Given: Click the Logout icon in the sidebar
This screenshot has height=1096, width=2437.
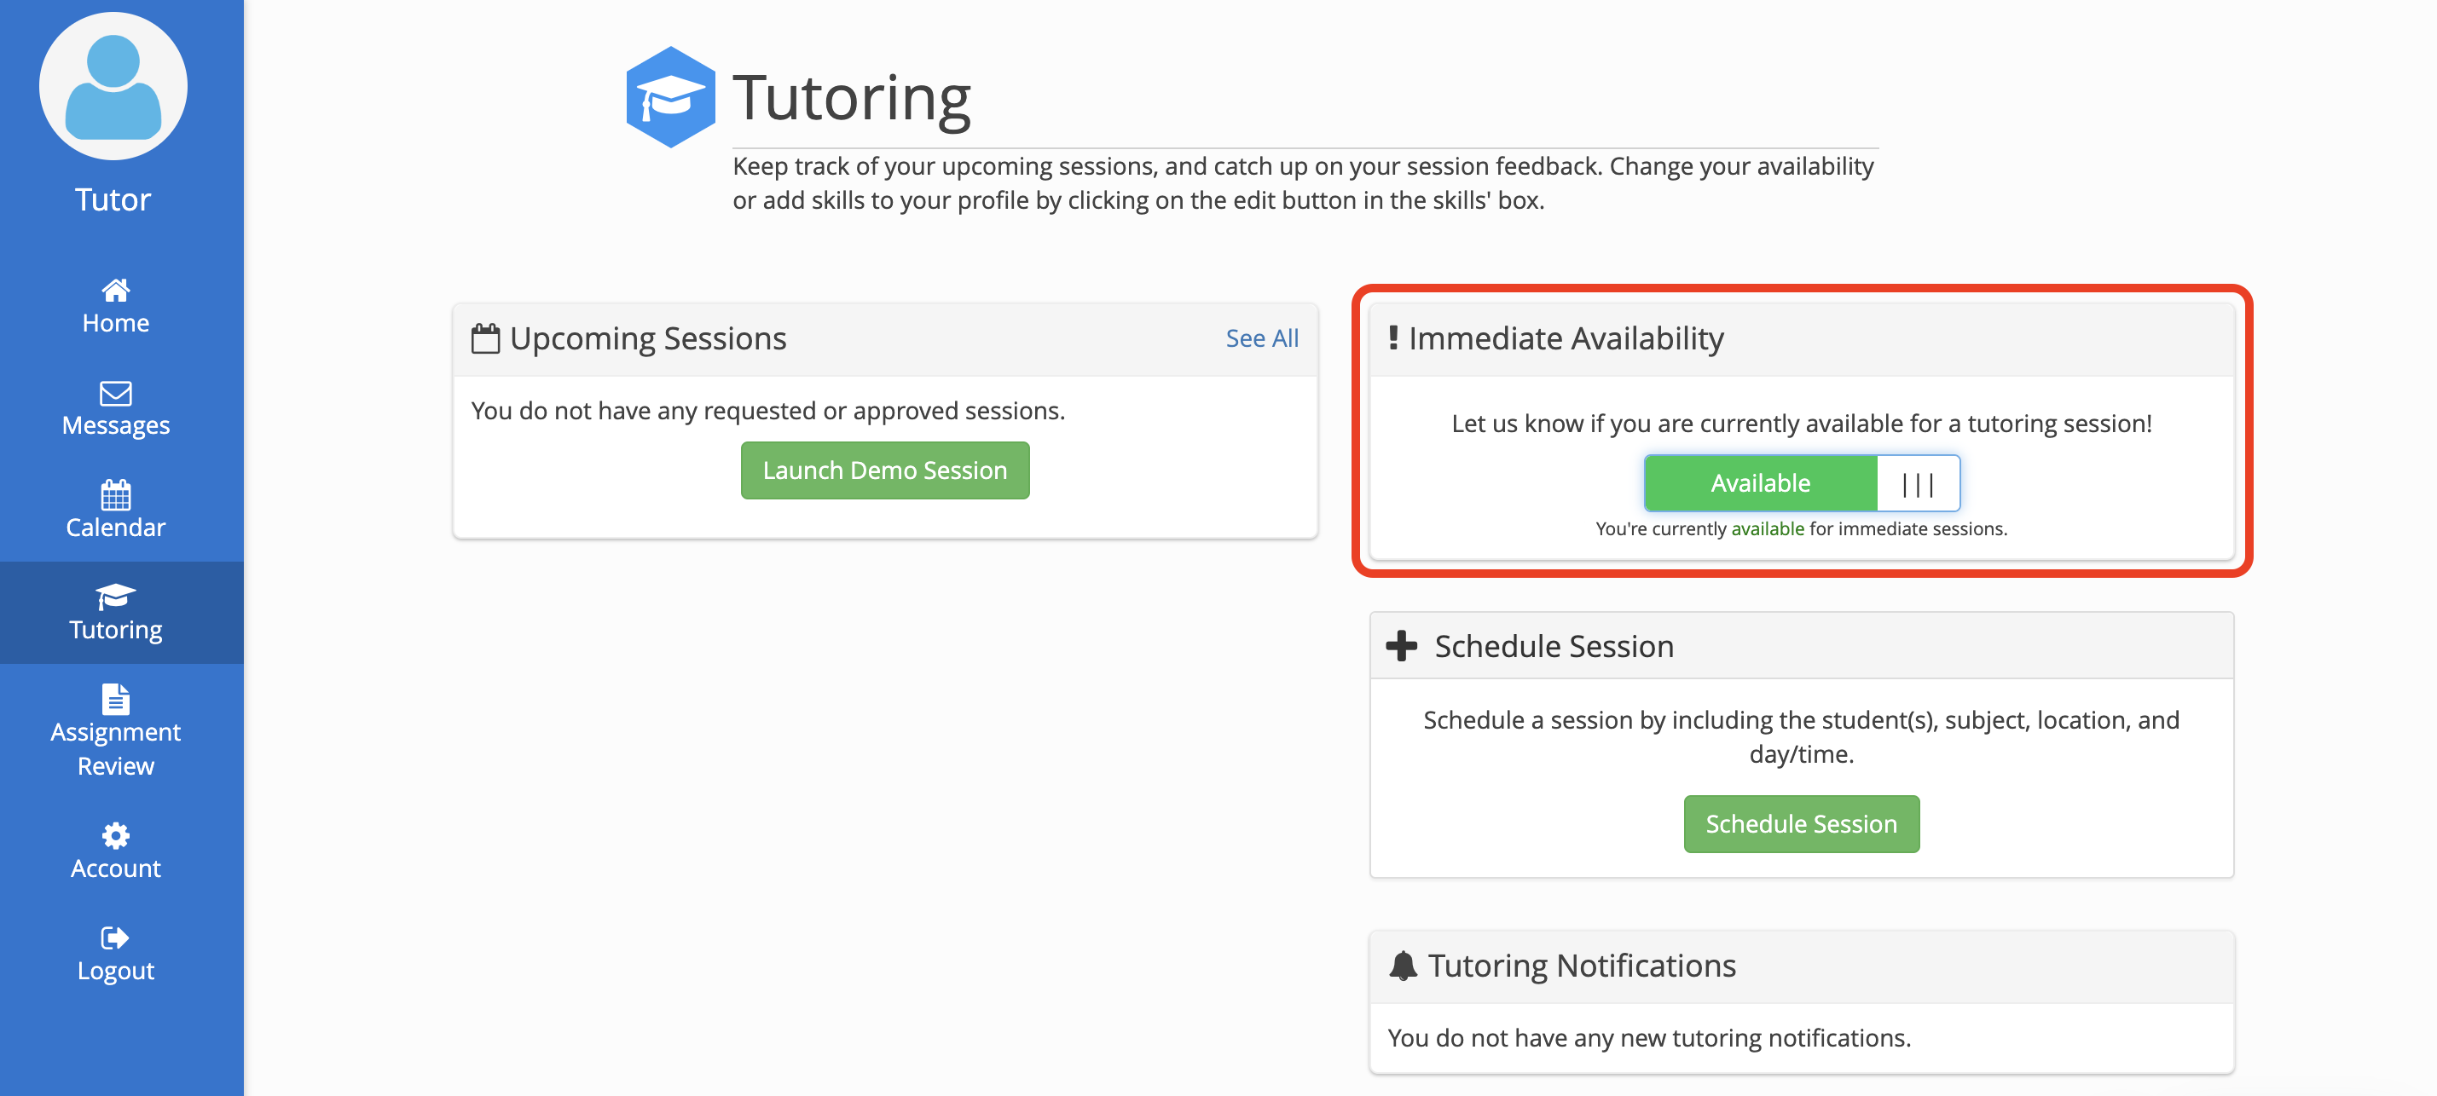Looking at the screenshot, I should point(114,937).
